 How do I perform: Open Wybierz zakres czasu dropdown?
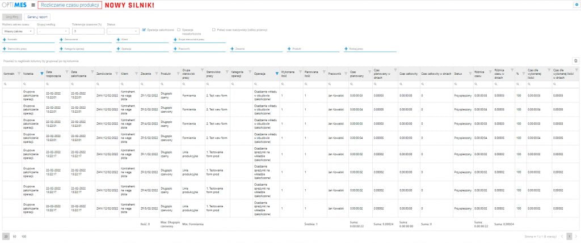tap(18, 32)
